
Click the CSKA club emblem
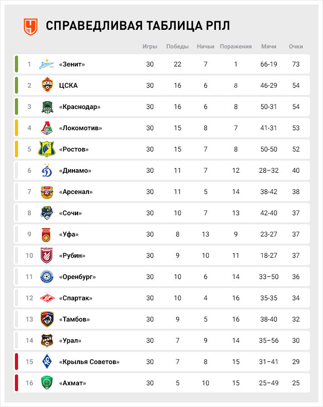point(47,85)
